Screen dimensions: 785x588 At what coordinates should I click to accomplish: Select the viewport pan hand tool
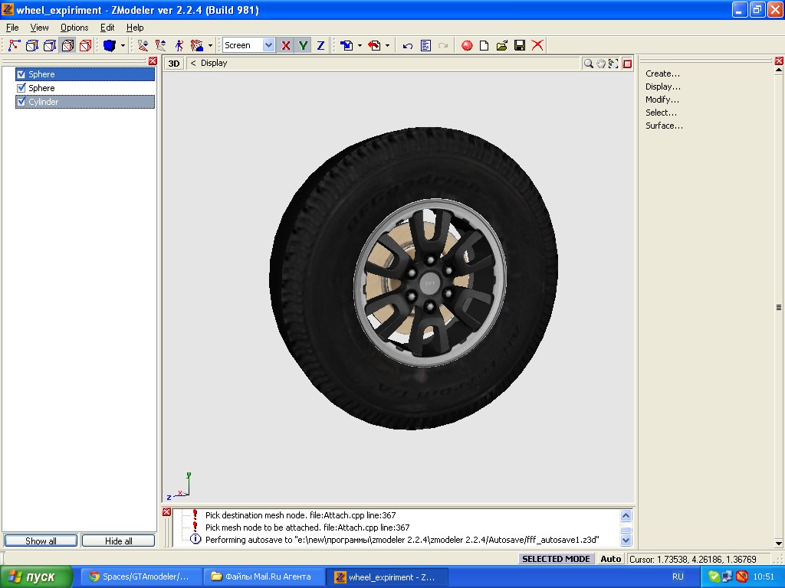click(601, 64)
